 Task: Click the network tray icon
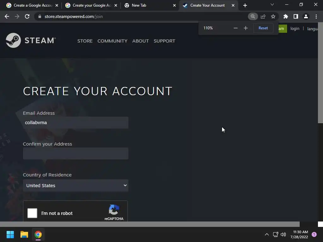click(275, 234)
